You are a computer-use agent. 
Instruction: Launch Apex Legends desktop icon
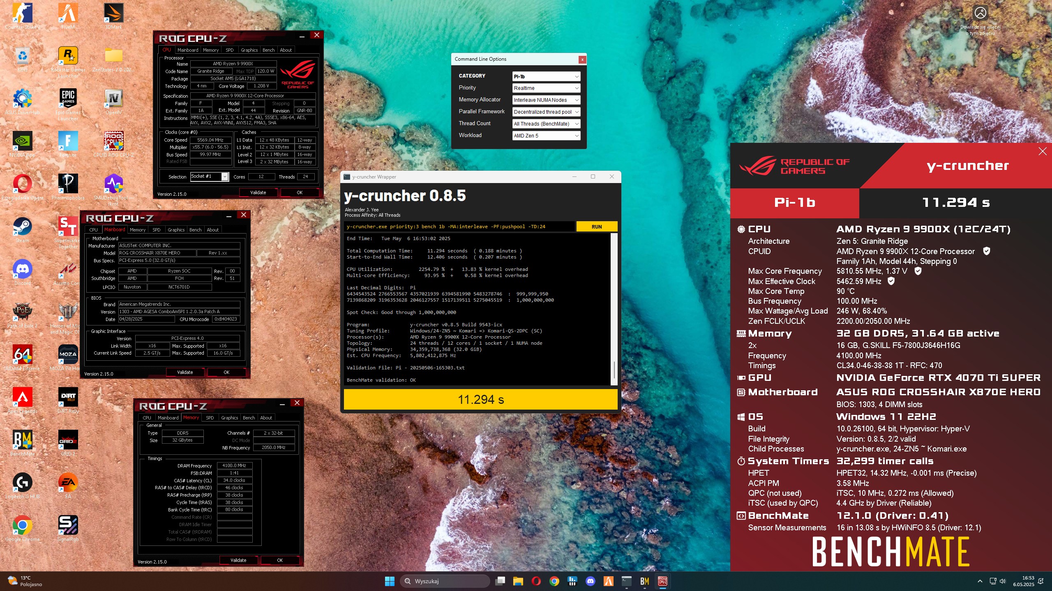pos(22,401)
